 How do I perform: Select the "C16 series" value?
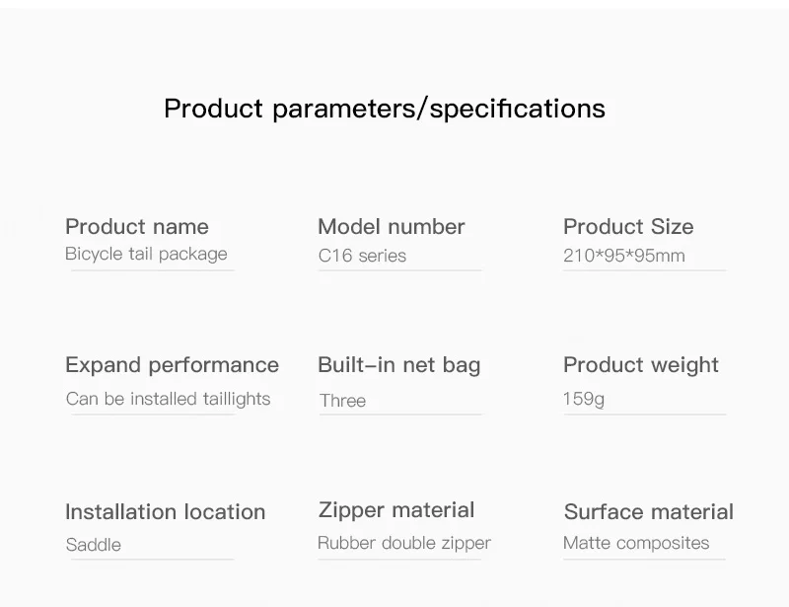pyautogui.click(x=362, y=256)
